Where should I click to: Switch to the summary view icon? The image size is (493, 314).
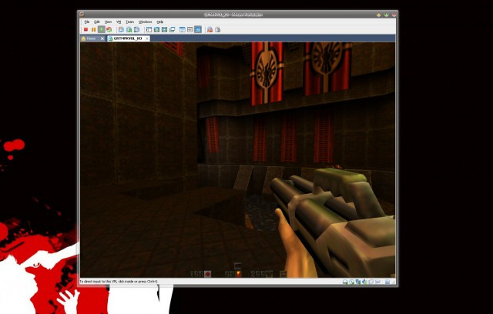(x=183, y=29)
